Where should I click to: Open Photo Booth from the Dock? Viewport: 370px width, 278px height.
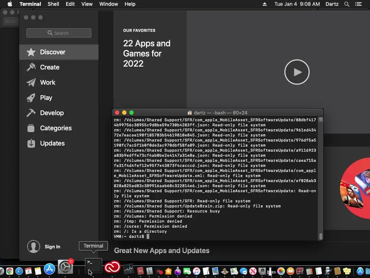click(x=300, y=271)
